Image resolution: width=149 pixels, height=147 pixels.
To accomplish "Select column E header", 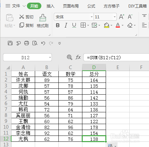I will [x=118, y=67].
